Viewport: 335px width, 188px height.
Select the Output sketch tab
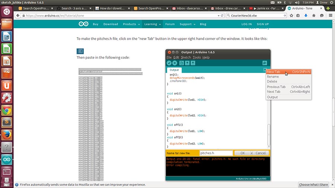[x=174, y=70]
